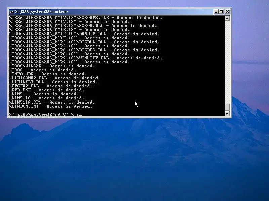This screenshot has width=269, height=201.
Task: Click the X86_M~22.18~ folder denied line
Action: point(70,46)
